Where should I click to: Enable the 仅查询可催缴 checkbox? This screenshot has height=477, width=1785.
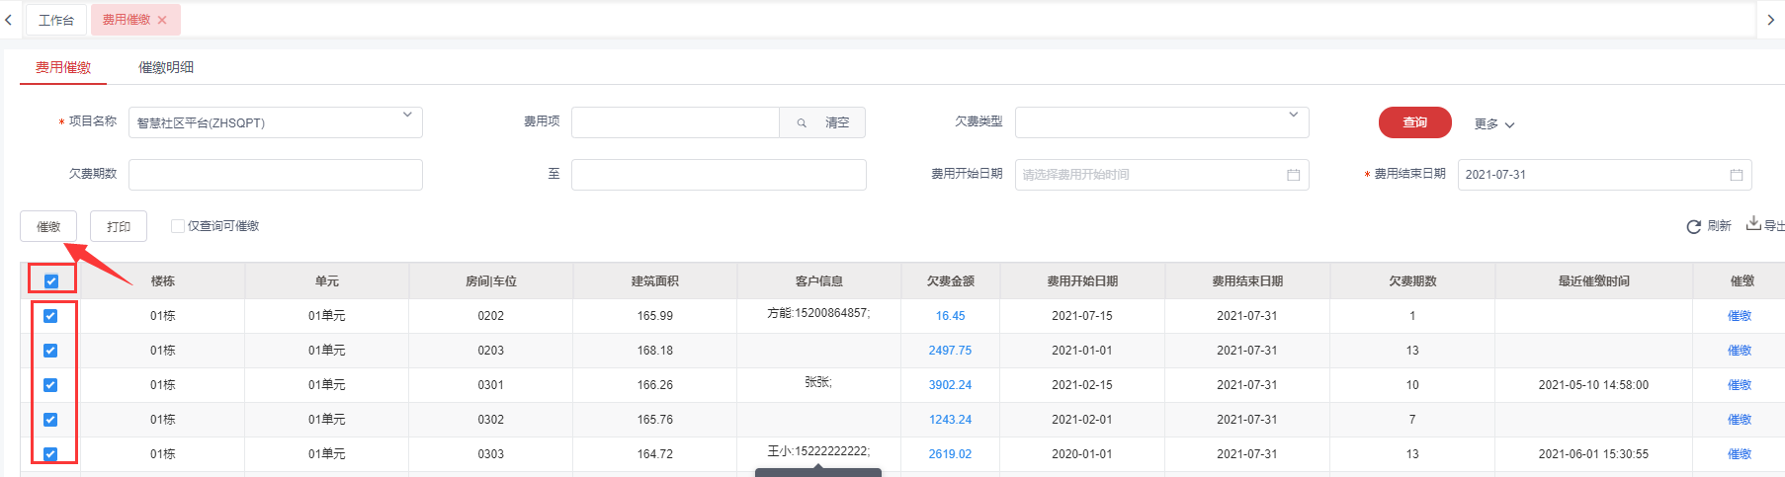tap(178, 226)
